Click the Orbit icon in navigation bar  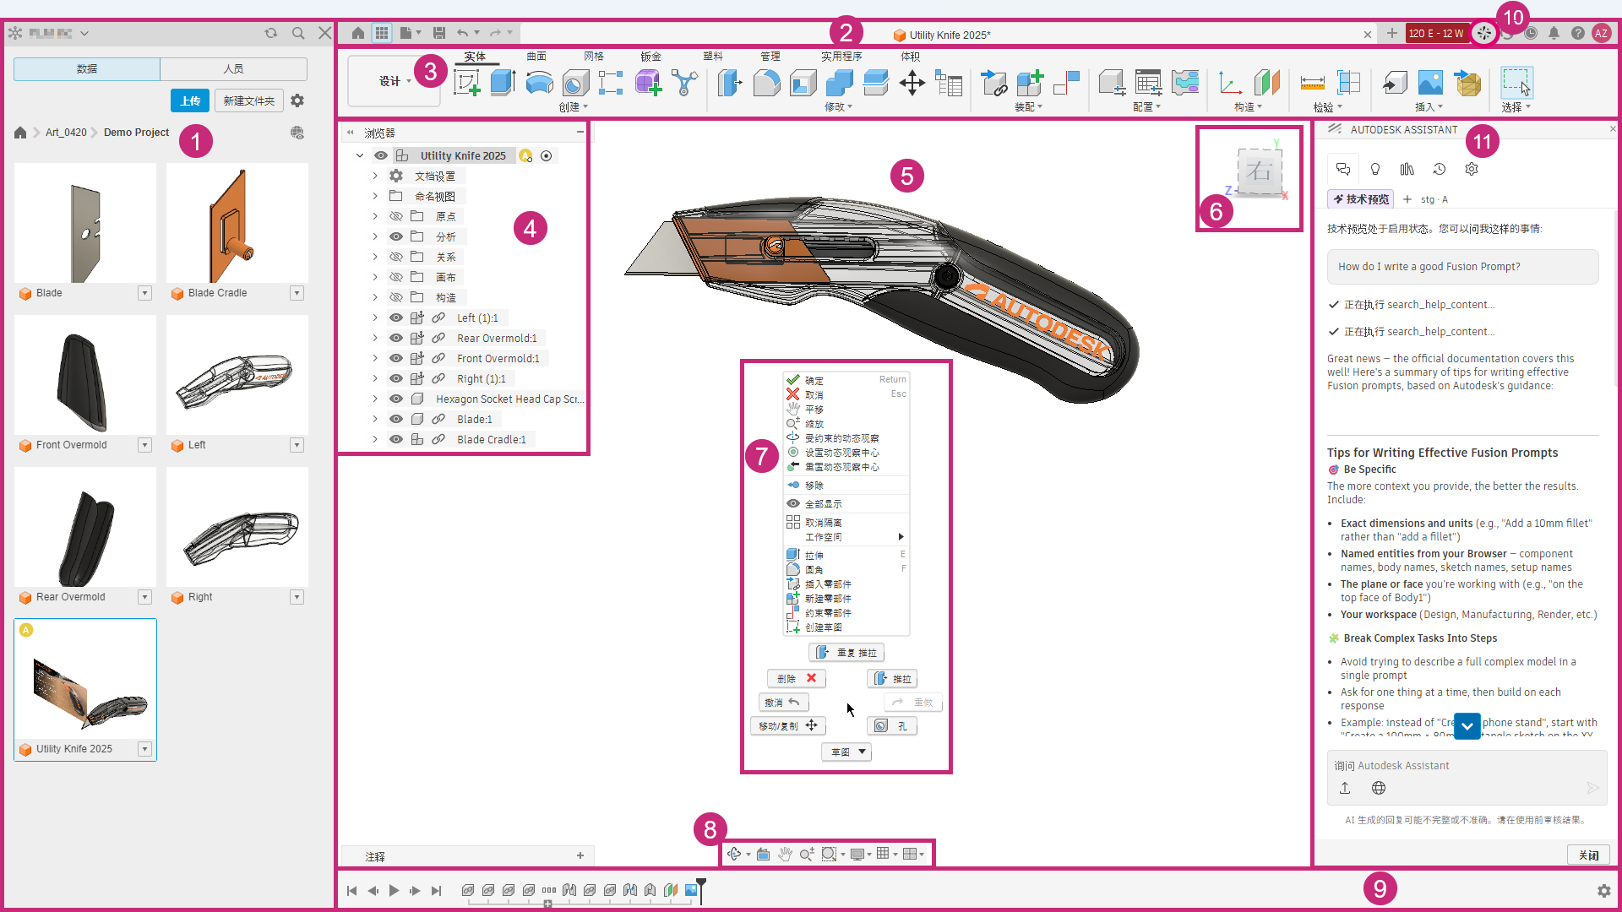(x=734, y=854)
